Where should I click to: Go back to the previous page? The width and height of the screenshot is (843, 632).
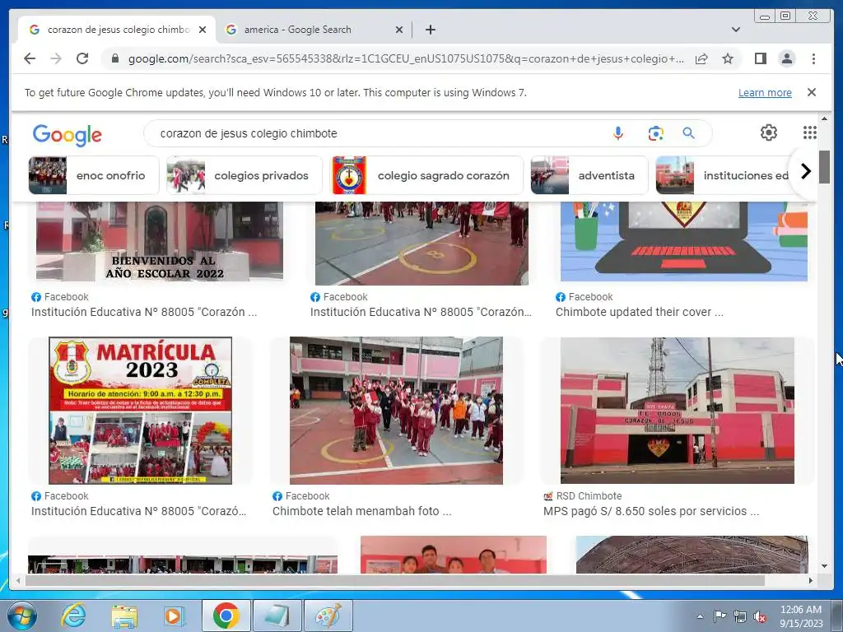coord(30,58)
